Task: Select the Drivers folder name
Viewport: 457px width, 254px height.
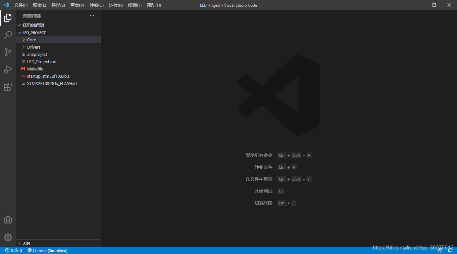Action: coord(34,47)
